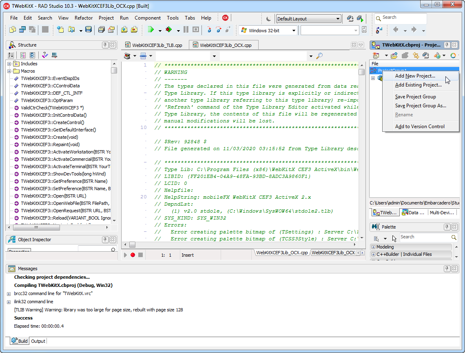Click the Open Project toolbar icon
This screenshot has height=353, width=465.
click(111, 30)
